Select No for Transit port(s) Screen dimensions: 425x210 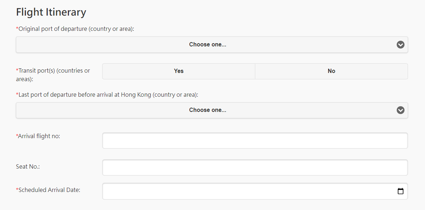coord(331,71)
